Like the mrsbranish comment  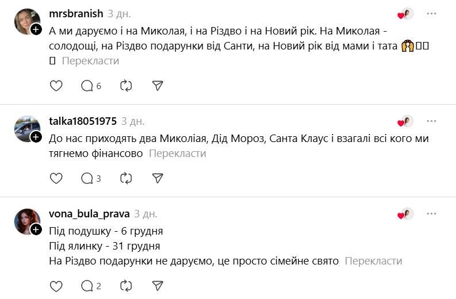(x=56, y=86)
